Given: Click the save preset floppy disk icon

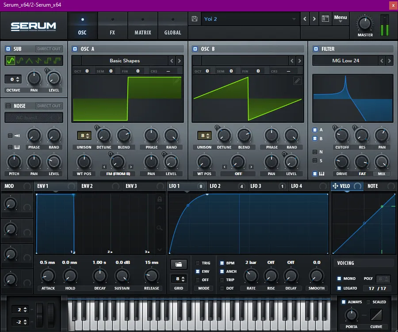Looking at the screenshot, I should 195,19.
